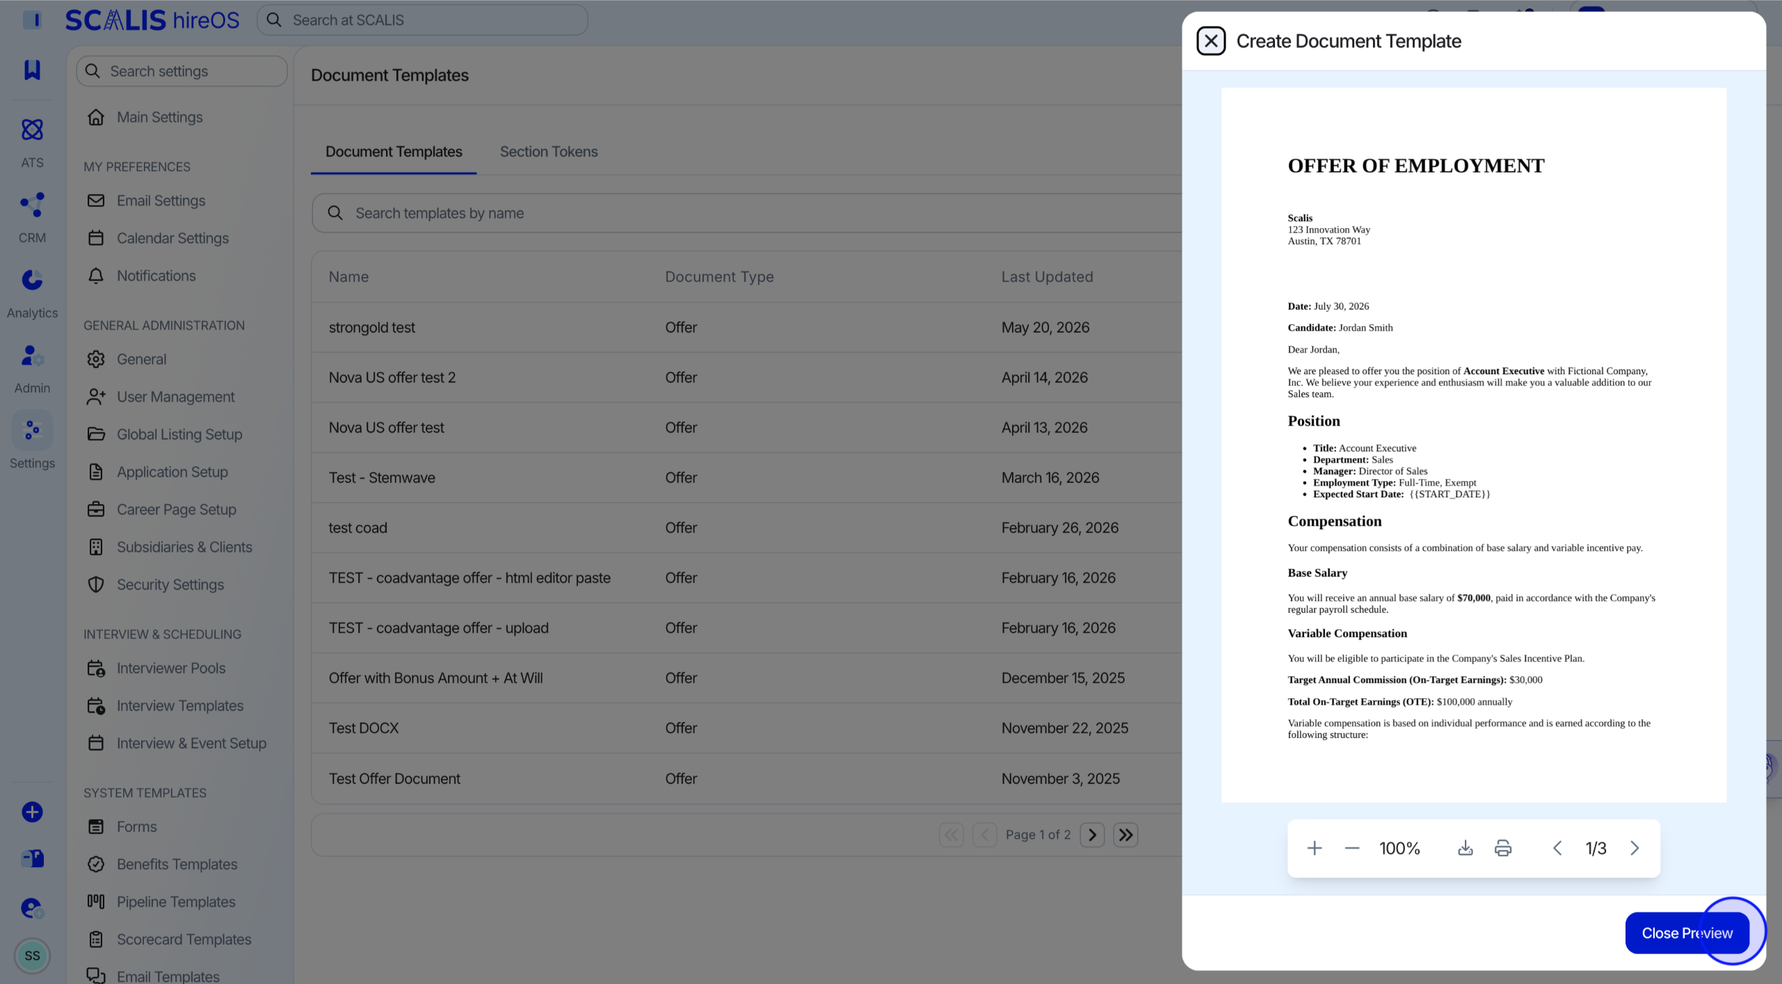The image size is (1782, 984).
Task: Open test coad template row
Action: click(x=746, y=527)
